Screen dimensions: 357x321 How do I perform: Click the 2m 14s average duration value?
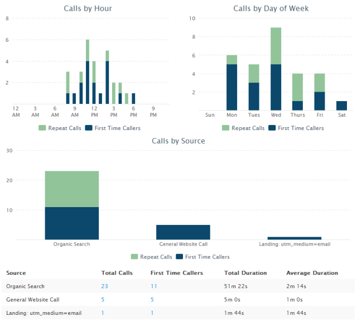tap(296, 286)
